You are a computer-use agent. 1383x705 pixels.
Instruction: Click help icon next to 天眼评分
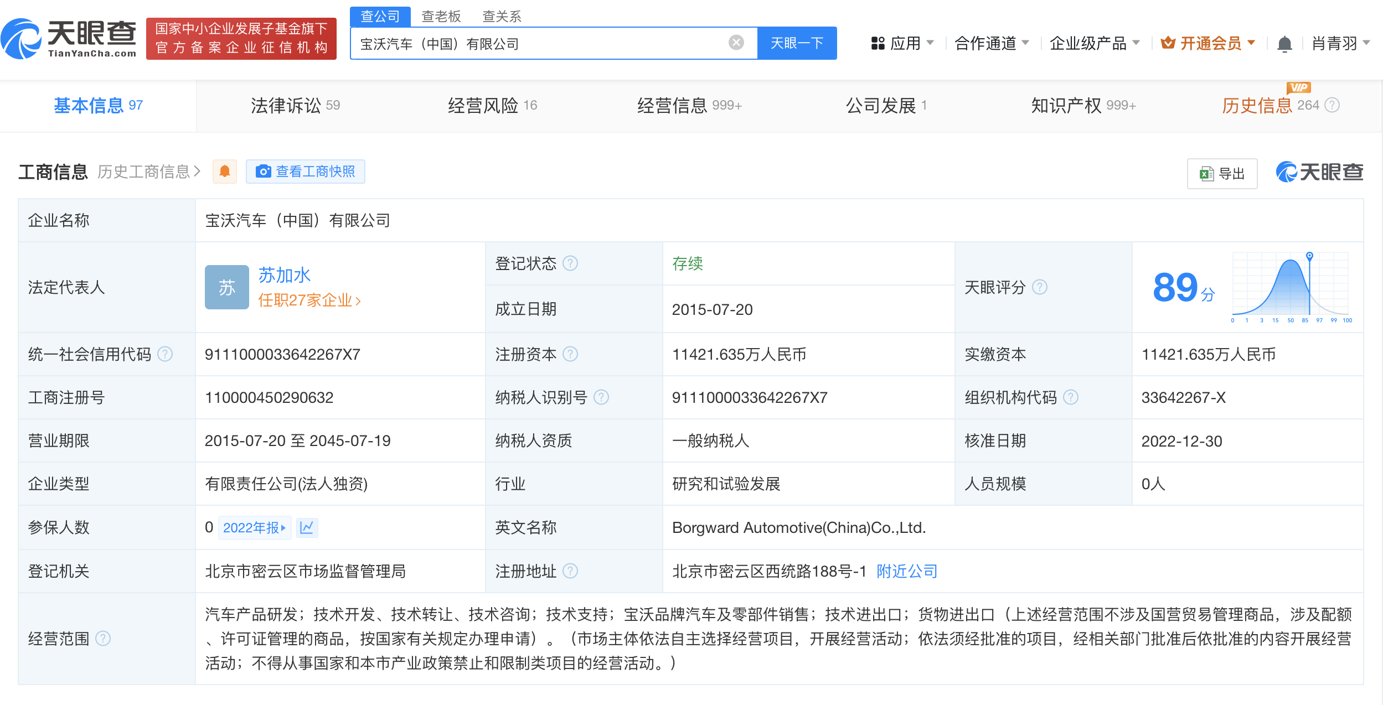1040,287
